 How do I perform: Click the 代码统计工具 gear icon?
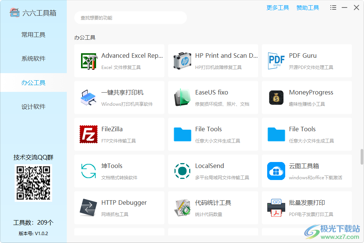pos(182,208)
